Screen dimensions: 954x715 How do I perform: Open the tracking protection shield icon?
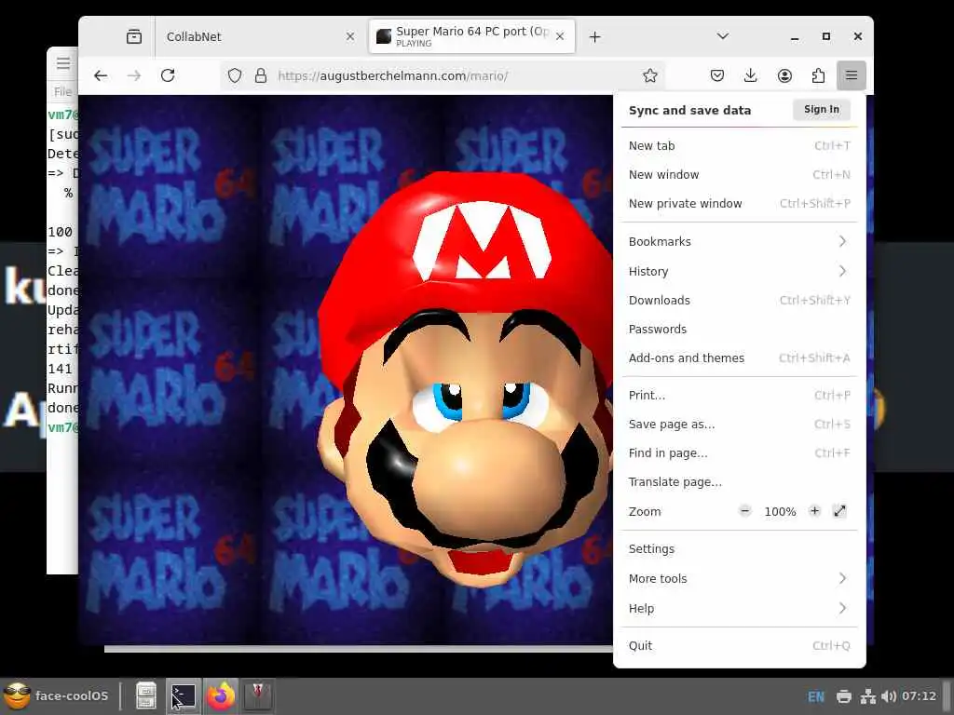tap(235, 75)
